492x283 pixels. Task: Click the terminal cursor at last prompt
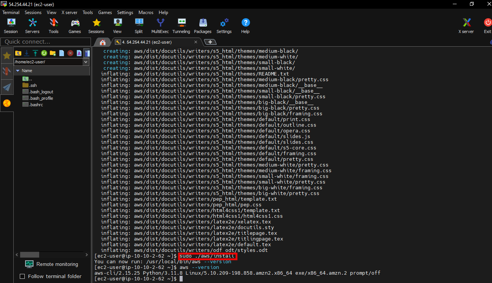(181, 279)
